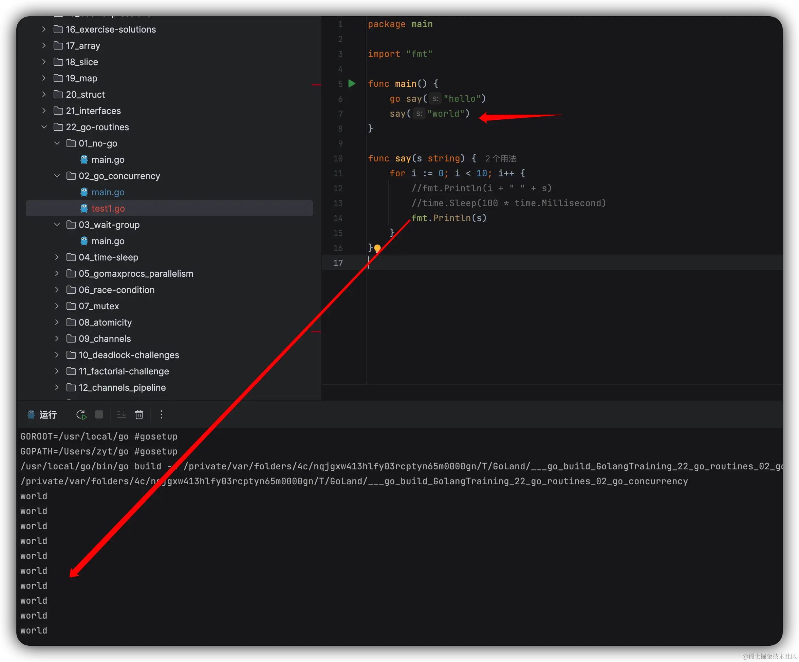Select test1.go in the project tree
799x662 pixels.
point(108,208)
